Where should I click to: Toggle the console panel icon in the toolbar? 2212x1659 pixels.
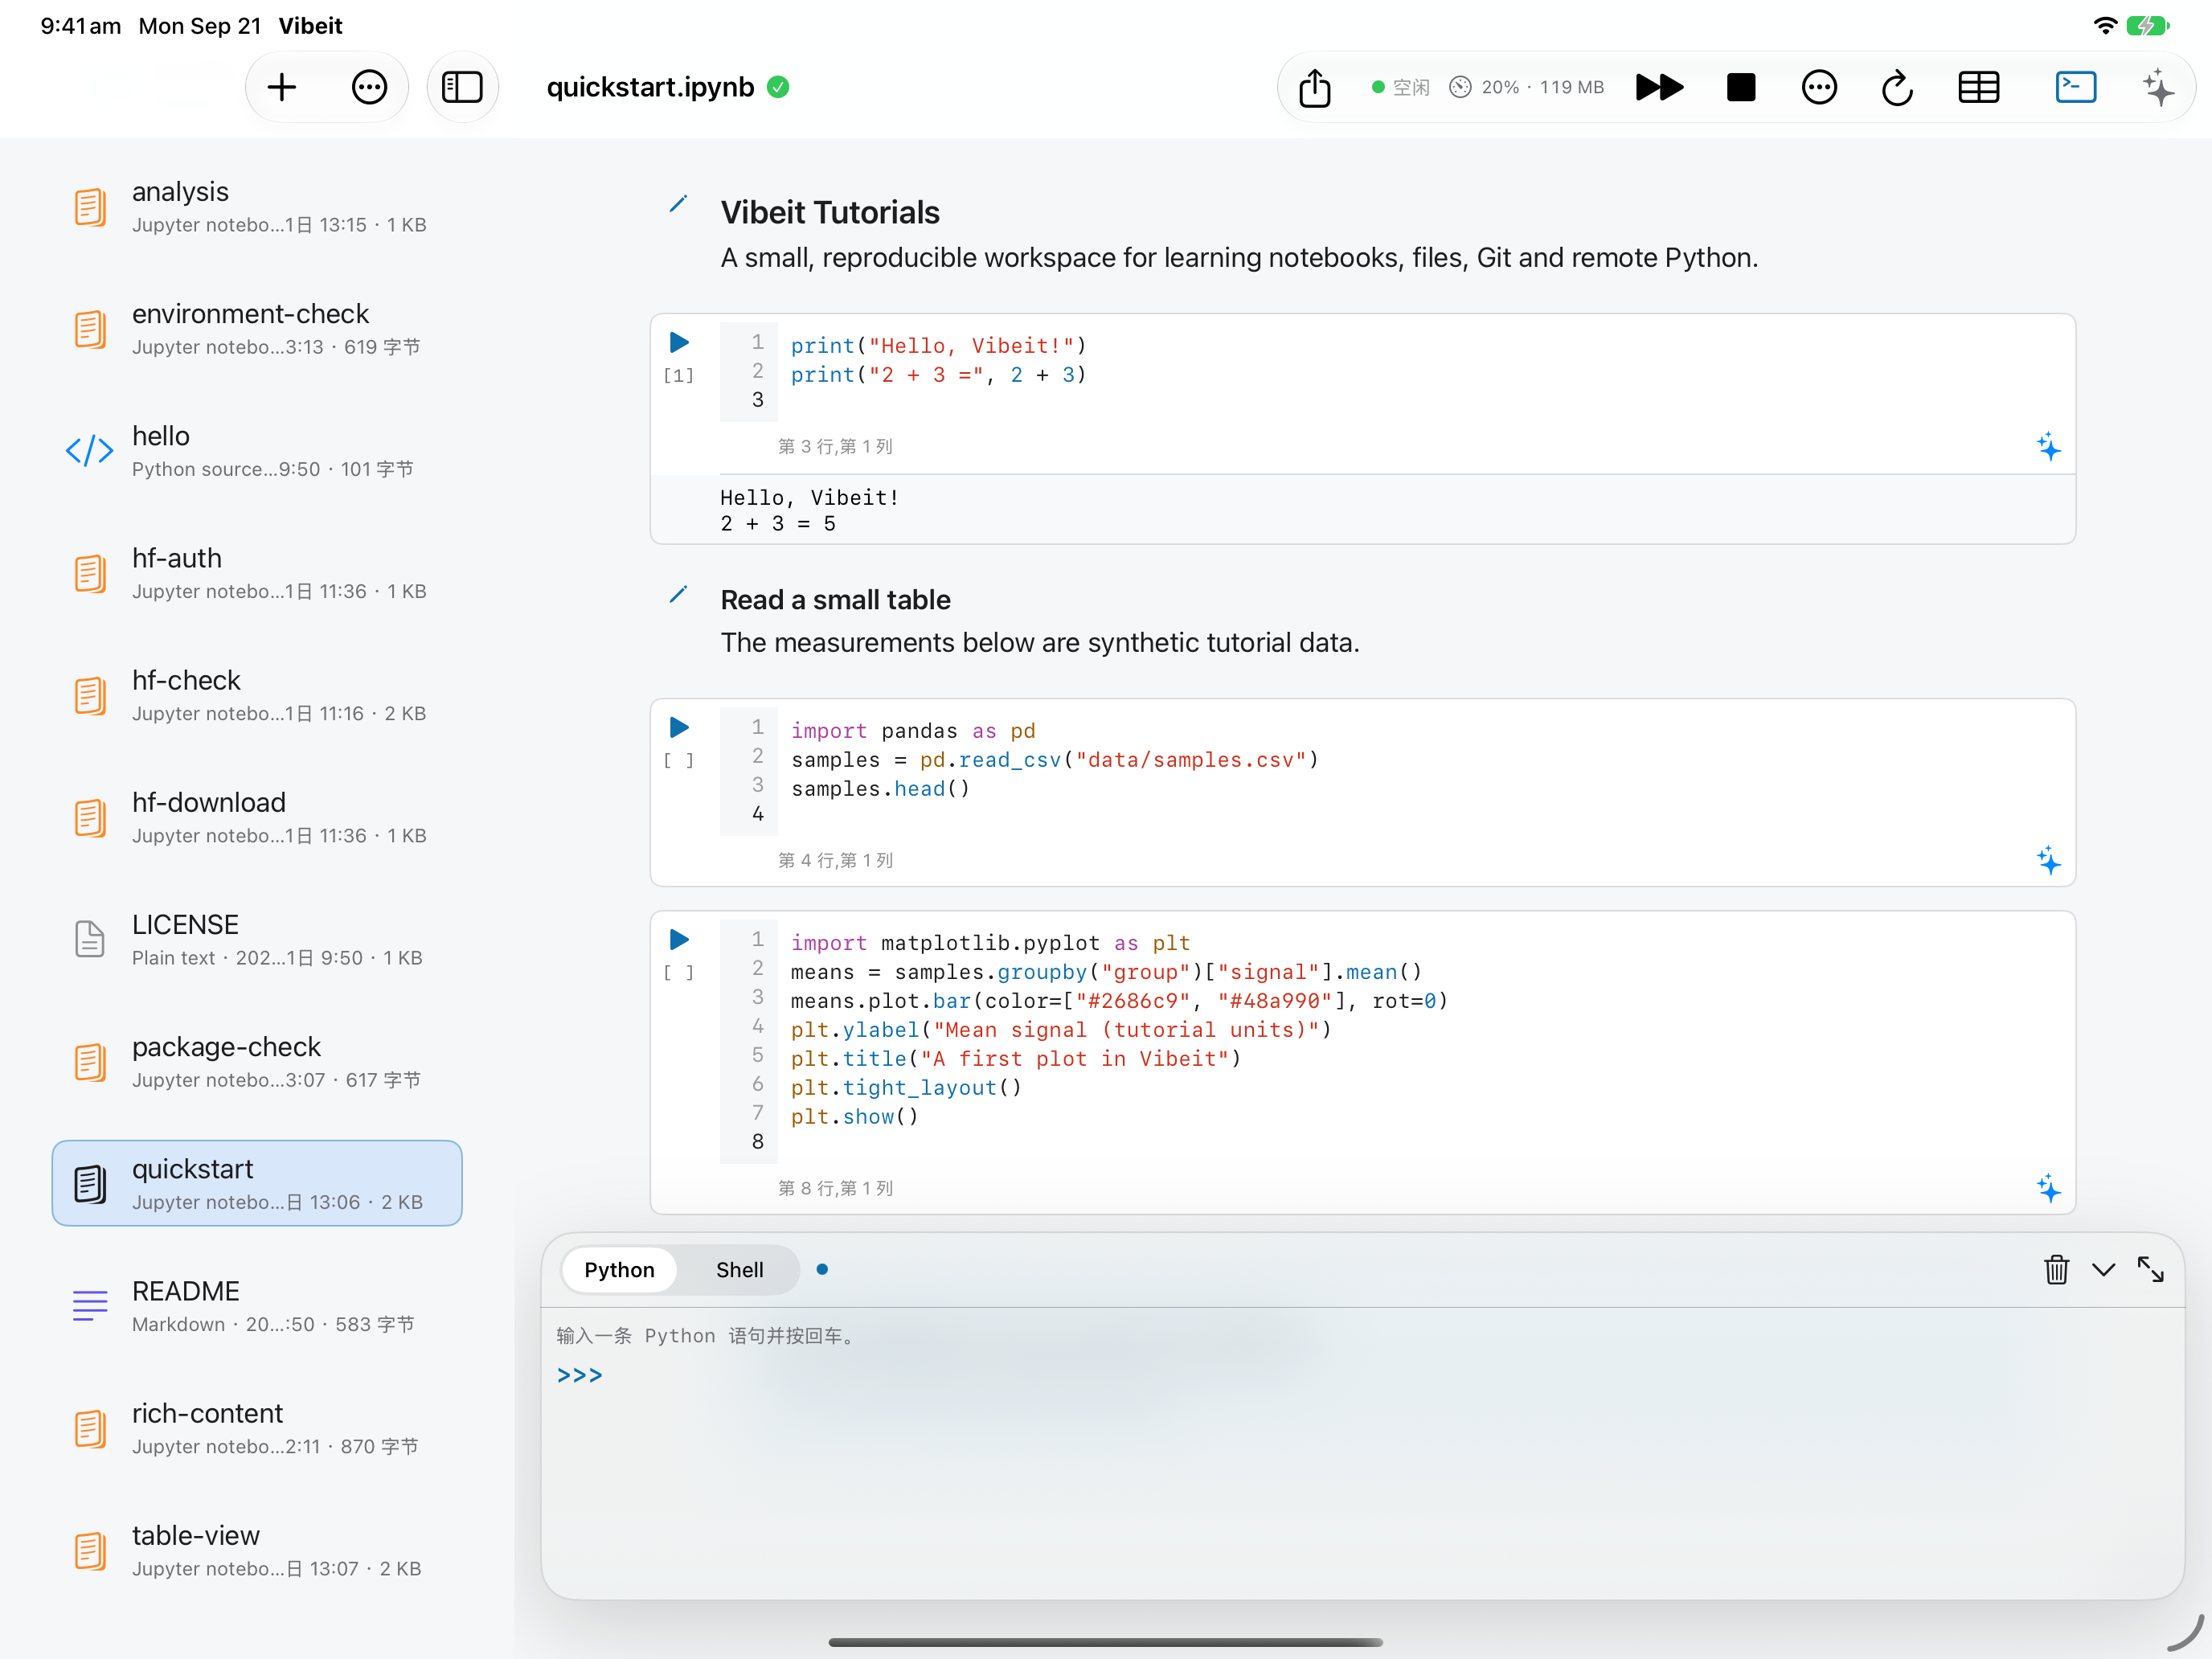2075,87
